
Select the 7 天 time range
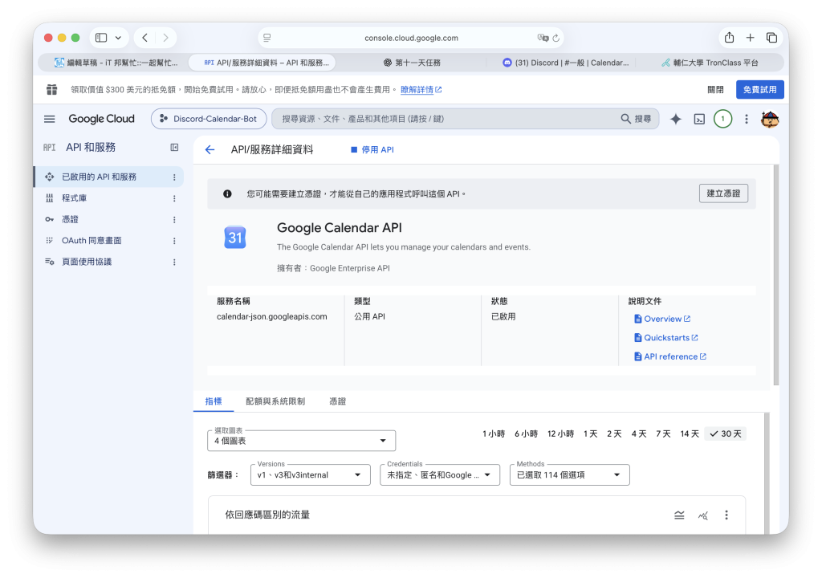coord(663,433)
